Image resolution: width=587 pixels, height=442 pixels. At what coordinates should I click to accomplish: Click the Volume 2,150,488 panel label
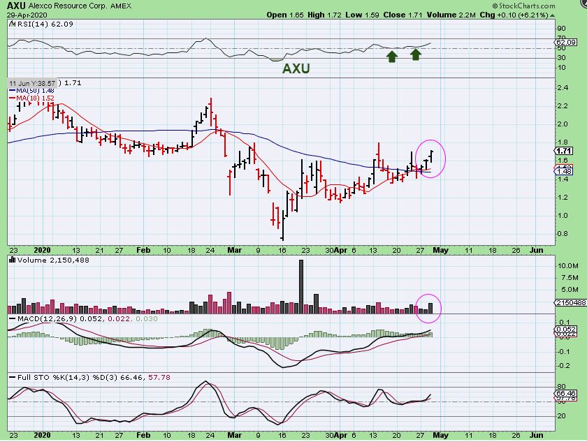pos(52,260)
